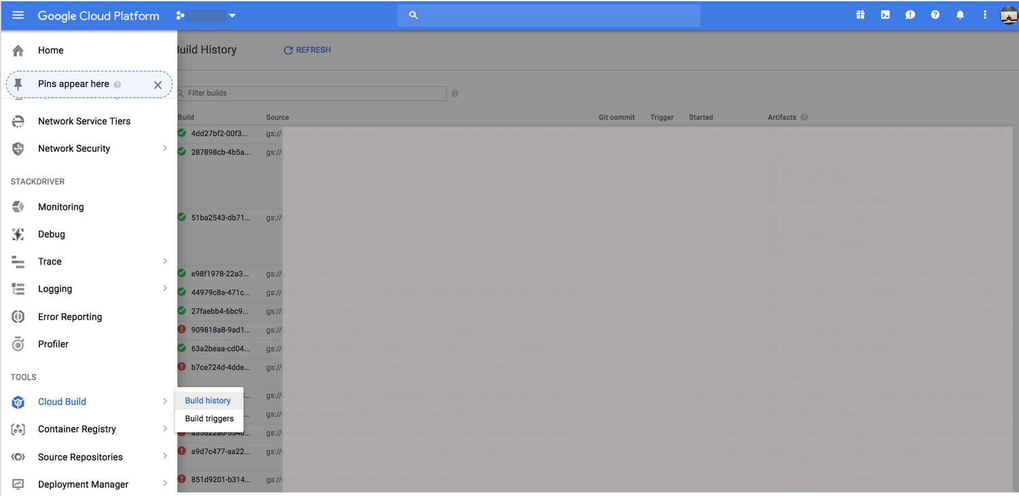1019x496 pixels.
Task: Click the Source column header
Action: point(277,117)
